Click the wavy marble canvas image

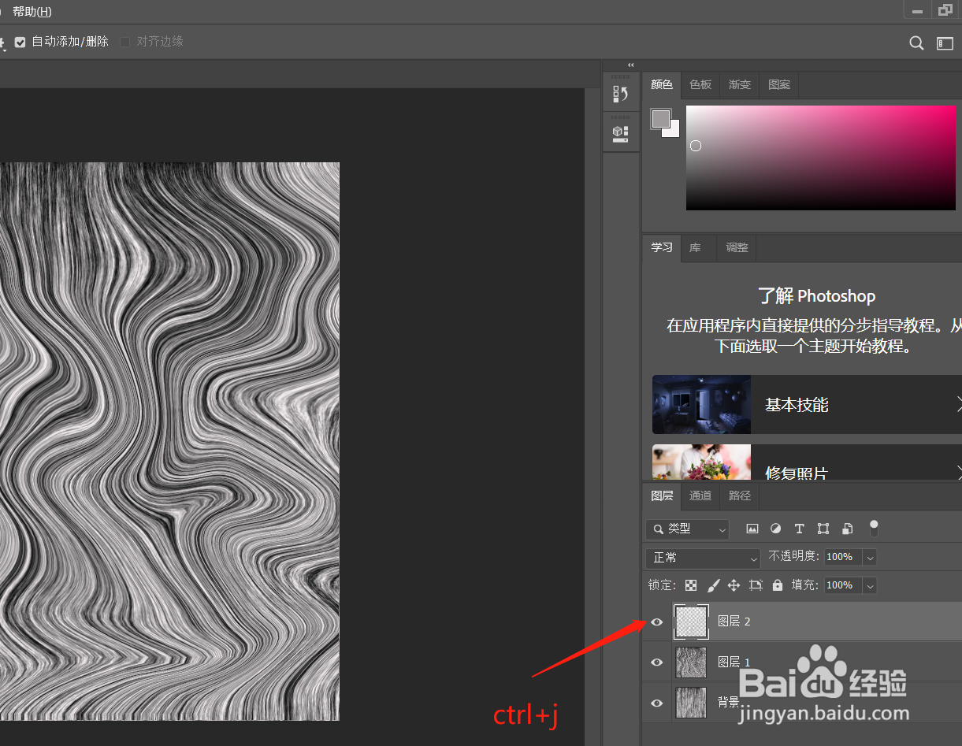coord(169,441)
